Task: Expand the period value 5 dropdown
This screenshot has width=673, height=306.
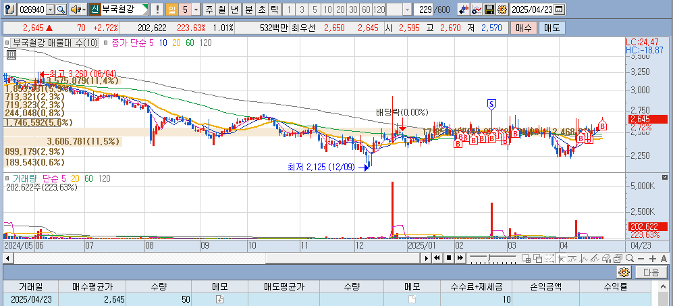Action: pos(196,9)
